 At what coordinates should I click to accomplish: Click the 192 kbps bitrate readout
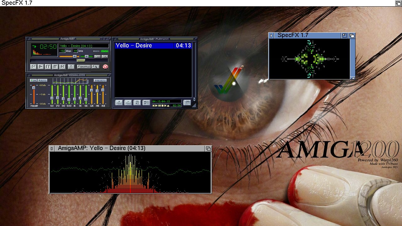(x=62, y=51)
